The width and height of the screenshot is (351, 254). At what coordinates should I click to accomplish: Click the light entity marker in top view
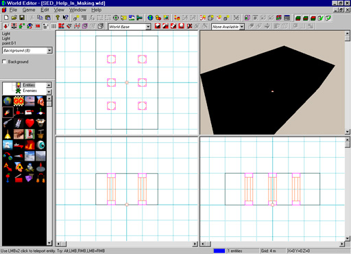click(x=127, y=82)
